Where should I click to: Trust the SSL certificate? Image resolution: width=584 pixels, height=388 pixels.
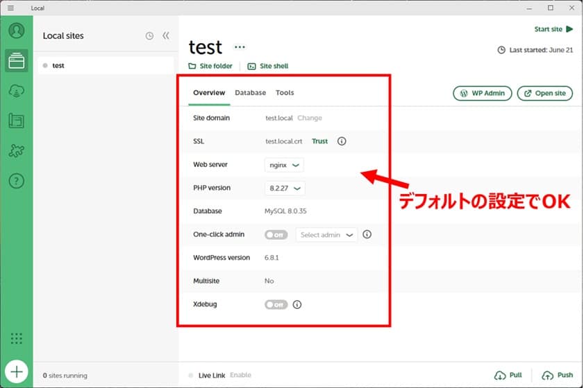click(319, 141)
